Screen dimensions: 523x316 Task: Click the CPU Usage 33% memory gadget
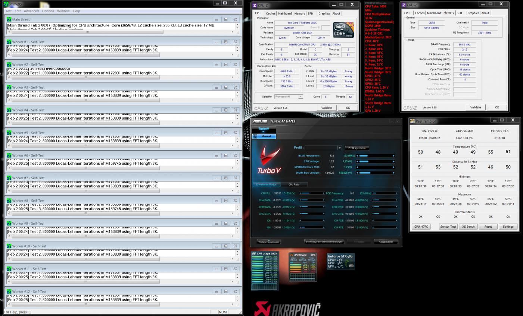click(302, 267)
